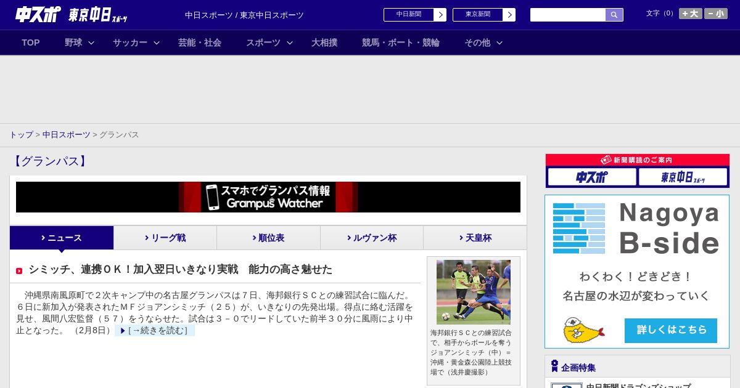The height and width of the screenshot is (388, 740).
Task: Click the 企画特集 section heading
Action: (x=578, y=368)
